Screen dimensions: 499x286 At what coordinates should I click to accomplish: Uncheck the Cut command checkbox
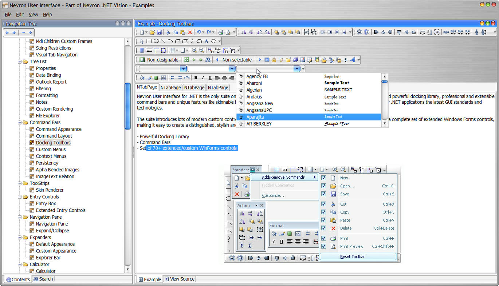[323, 204]
